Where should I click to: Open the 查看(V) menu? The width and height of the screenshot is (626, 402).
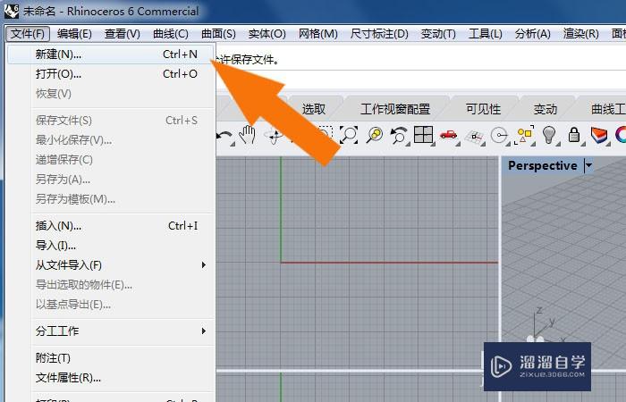[123, 34]
